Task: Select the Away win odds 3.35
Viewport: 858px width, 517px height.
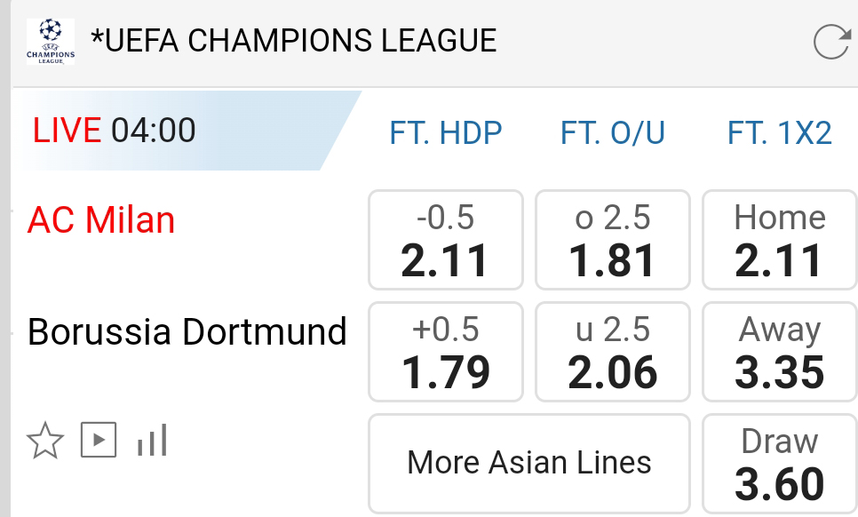Action: pos(779,352)
